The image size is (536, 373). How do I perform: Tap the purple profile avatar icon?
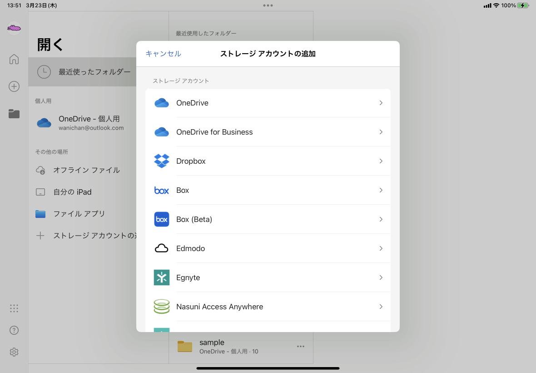(14, 28)
